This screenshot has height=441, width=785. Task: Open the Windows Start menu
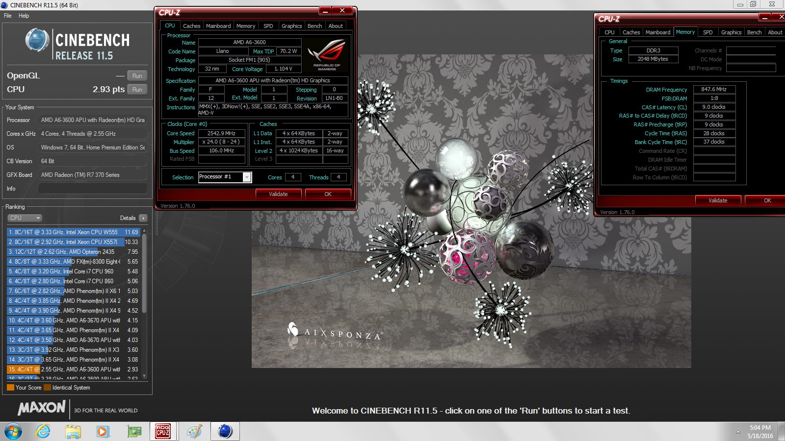click(x=13, y=431)
